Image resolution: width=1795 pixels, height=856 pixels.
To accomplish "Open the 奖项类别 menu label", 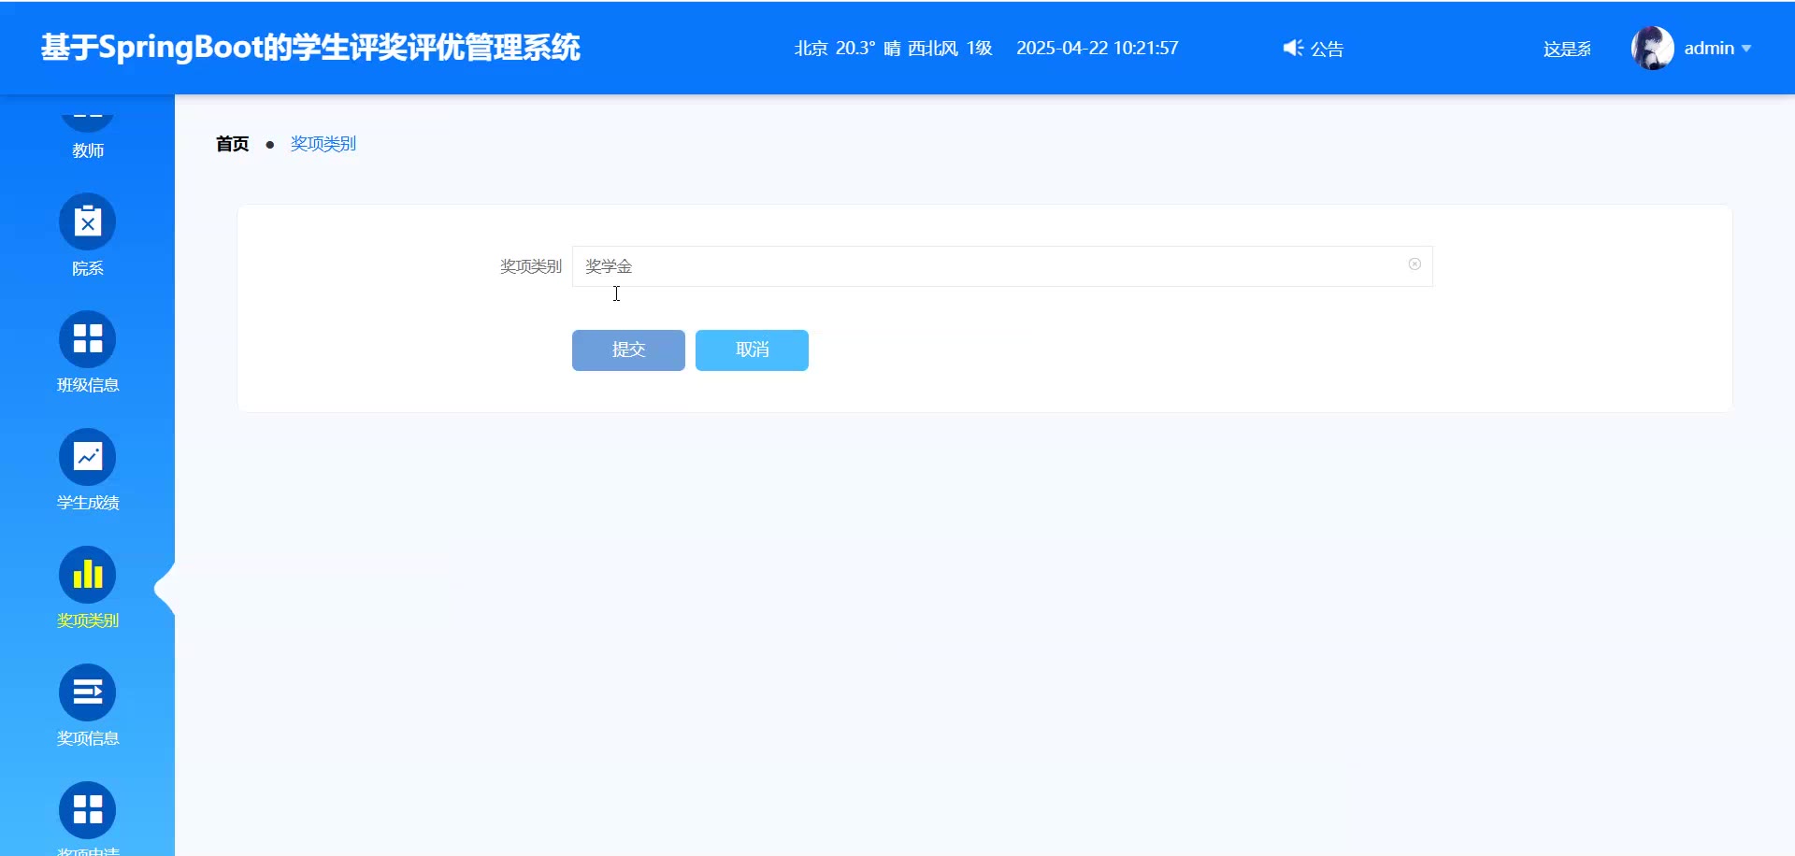I will (x=88, y=621).
